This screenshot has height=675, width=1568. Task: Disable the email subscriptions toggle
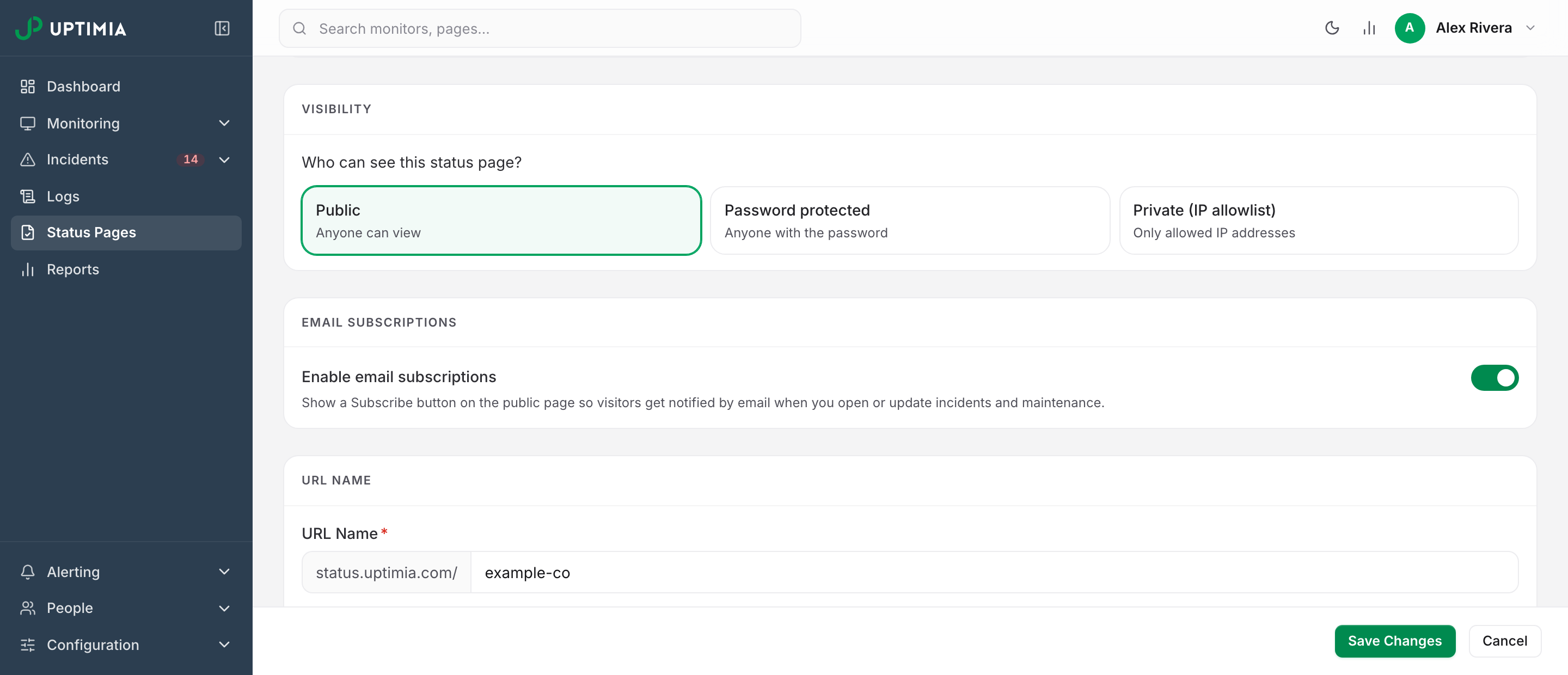click(1494, 378)
